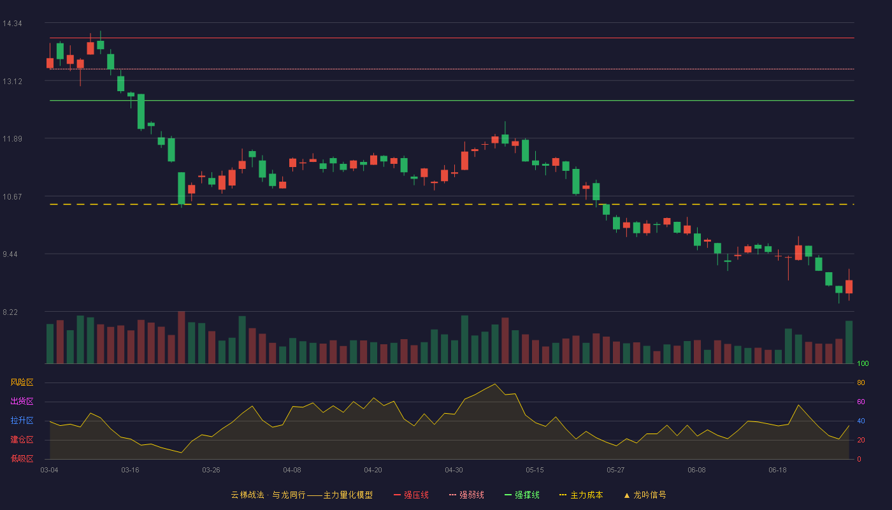Select the 建仓区 zone label
Viewport: 892px width, 510px height.
[22, 440]
